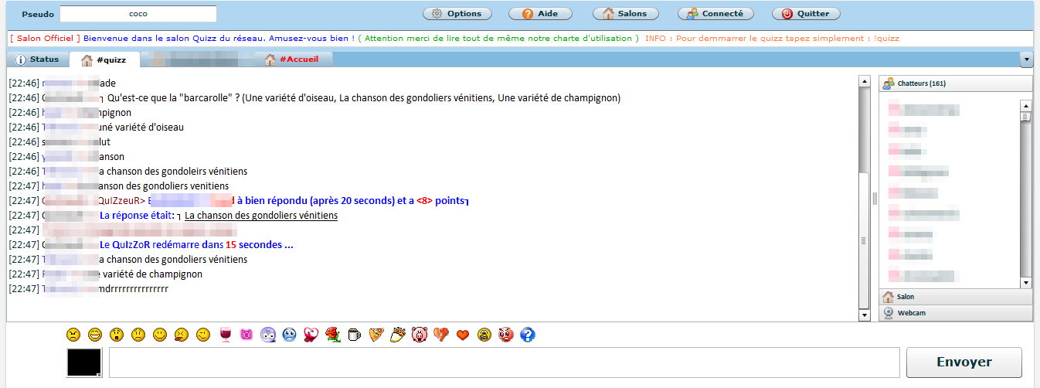Send the message with Envoyer
This screenshot has width=1040, height=388.
[964, 362]
